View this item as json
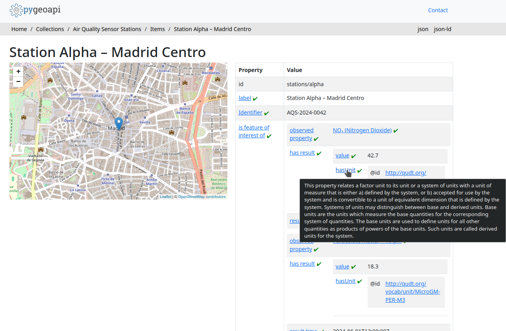Screen dimensions: 506x331 coord(423,29)
